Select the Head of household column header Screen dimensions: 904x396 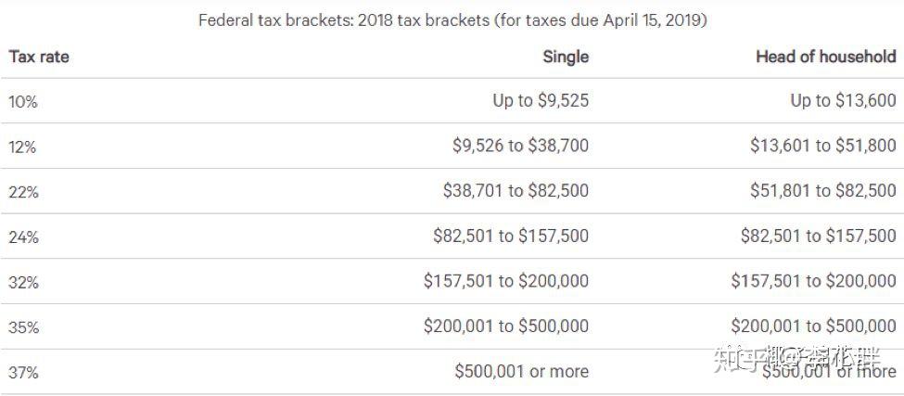825,57
